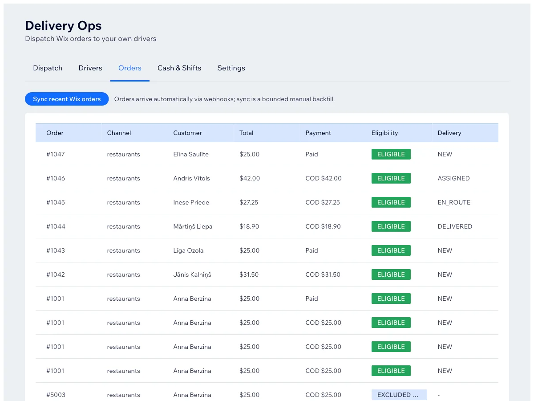
Task: Select order #1042
Action: [x=56, y=274]
